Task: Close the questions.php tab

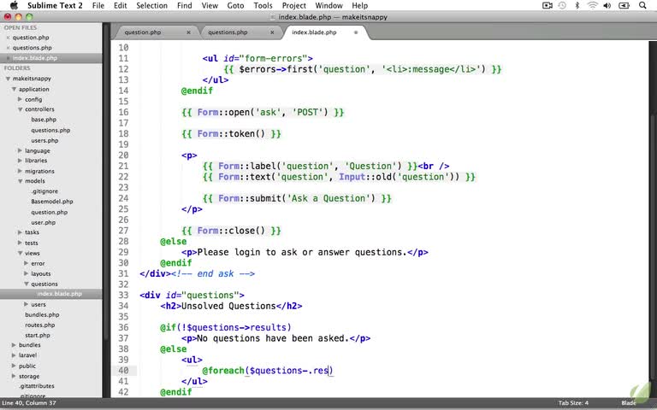Action: point(272,32)
